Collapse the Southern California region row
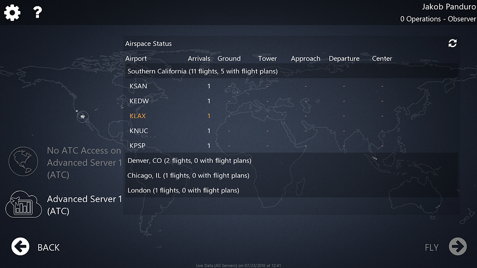 (291, 71)
